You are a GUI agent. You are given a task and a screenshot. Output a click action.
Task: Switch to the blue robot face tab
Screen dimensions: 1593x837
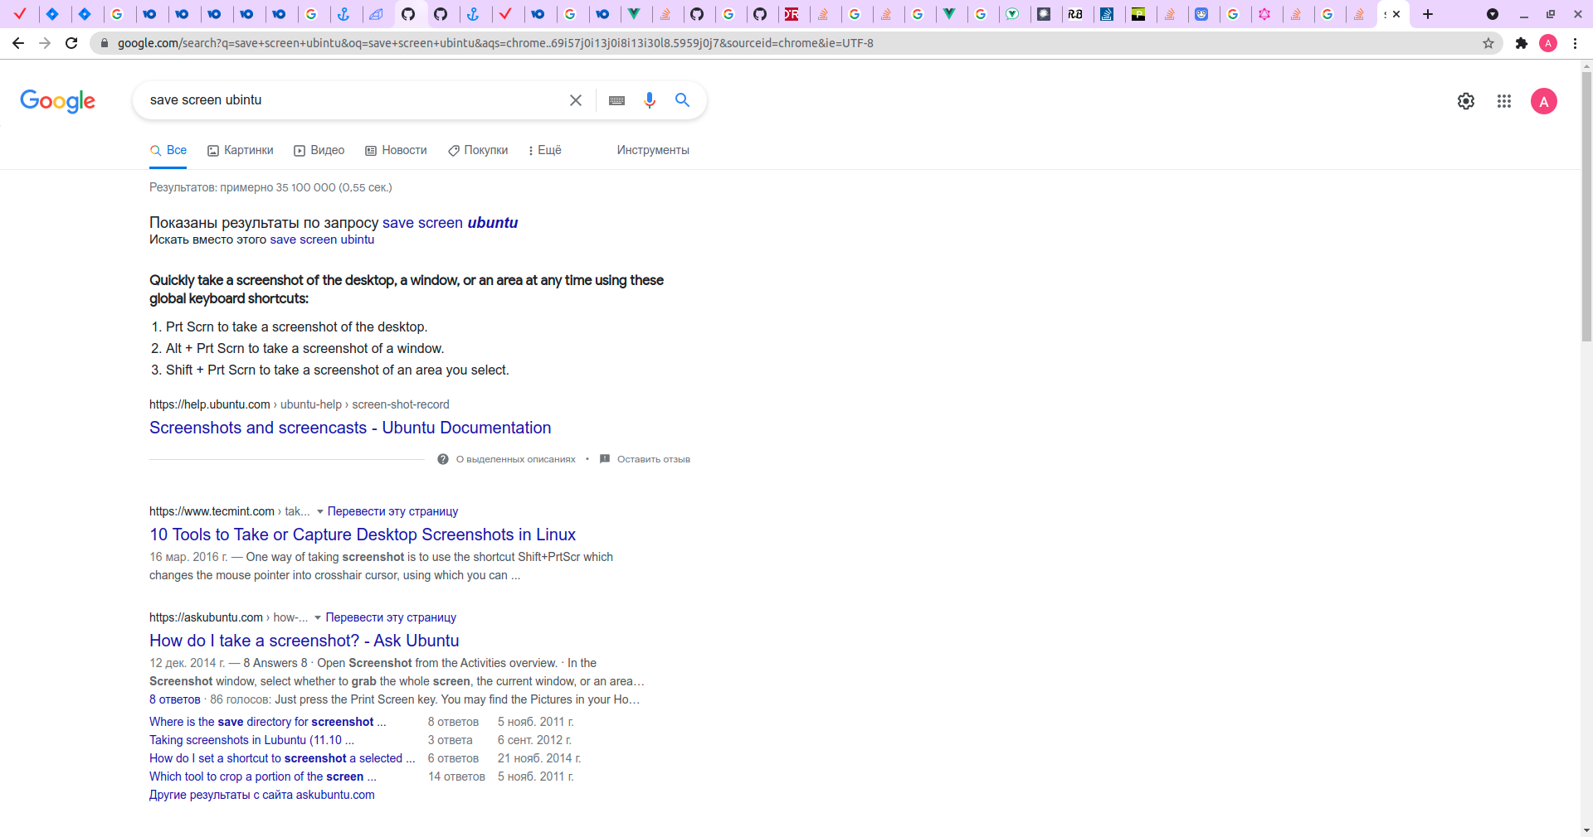tap(1201, 14)
